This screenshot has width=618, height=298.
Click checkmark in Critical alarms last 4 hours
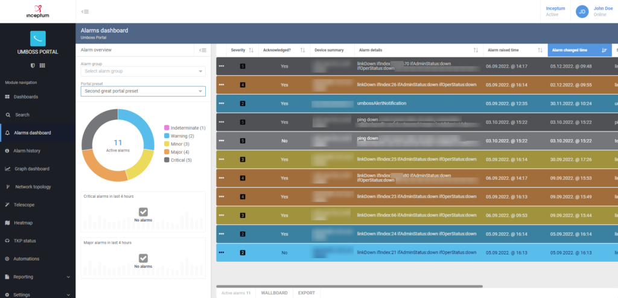tap(143, 212)
